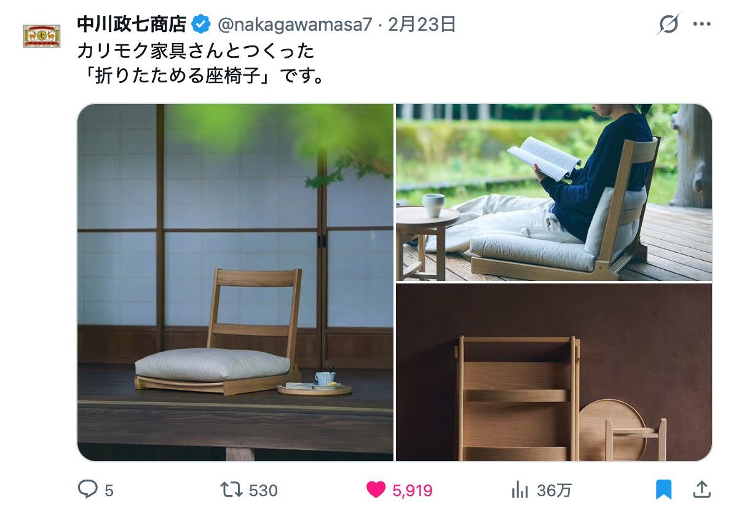Viewport: 731px width, 514px height.
Task: Click the repost arrows icon
Action: tap(231, 490)
